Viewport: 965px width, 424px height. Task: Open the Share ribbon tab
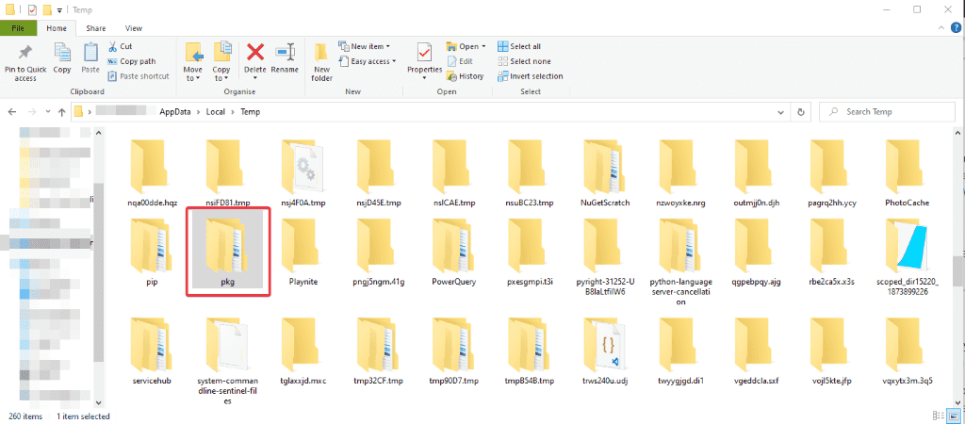(x=96, y=28)
